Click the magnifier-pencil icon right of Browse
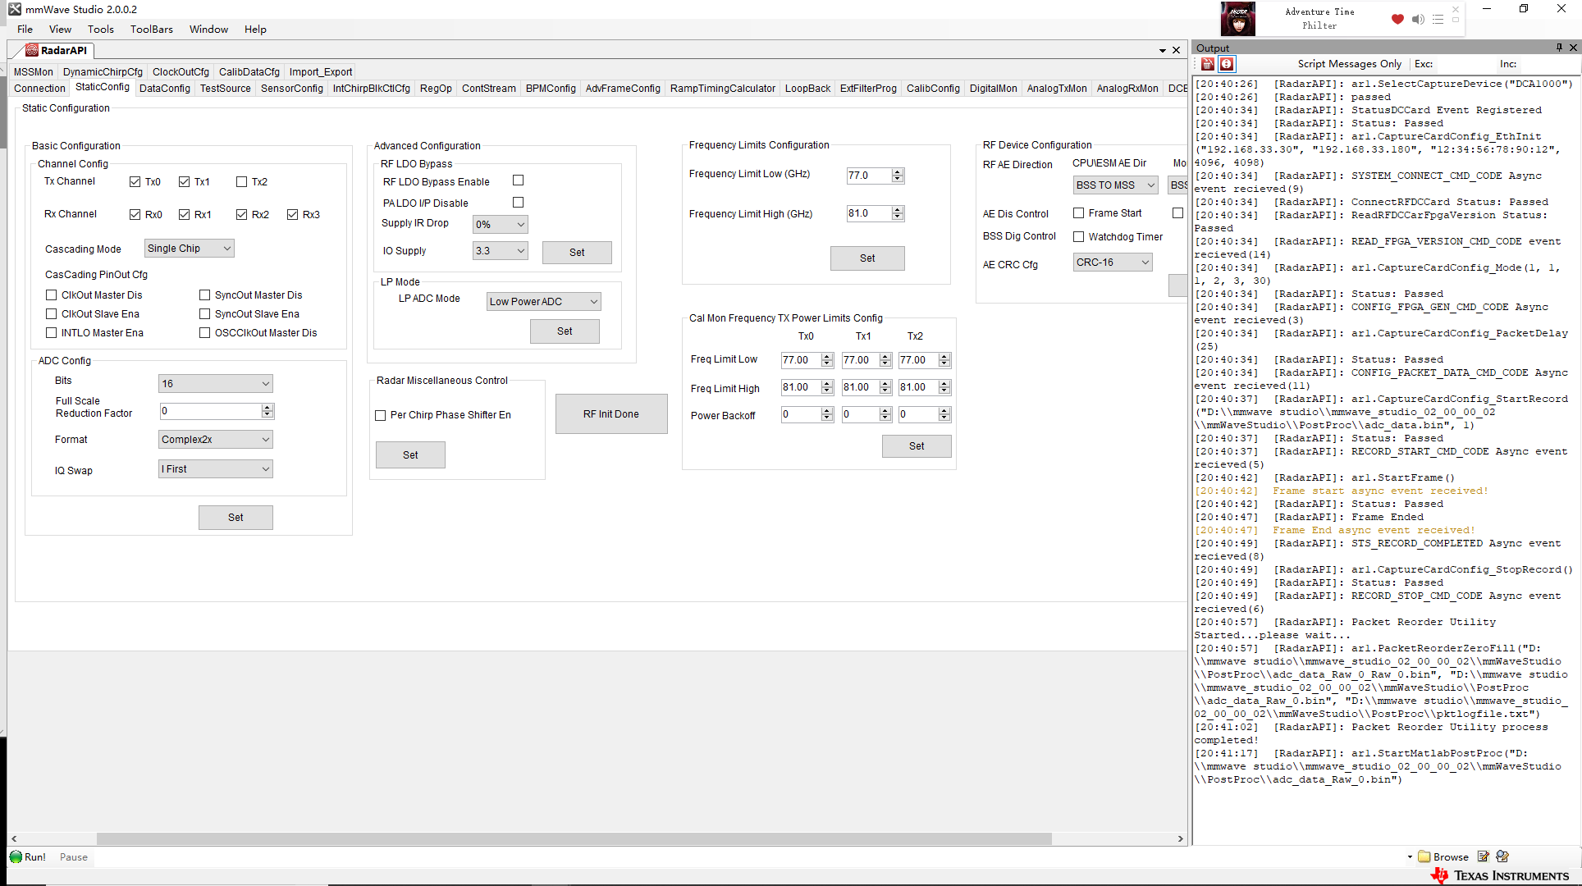The image size is (1582, 886). point(1503,856)
